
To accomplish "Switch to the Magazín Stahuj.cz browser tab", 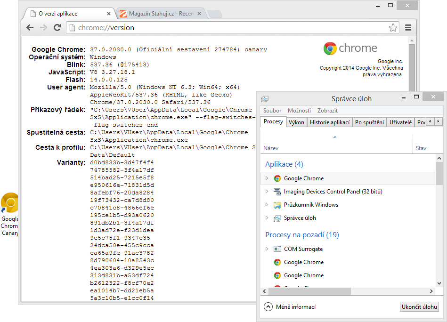I will tap(162, 14).
